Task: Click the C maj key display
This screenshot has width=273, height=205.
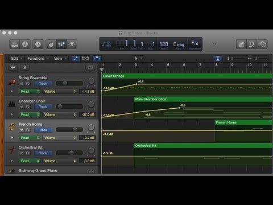Action: [179, 44]
